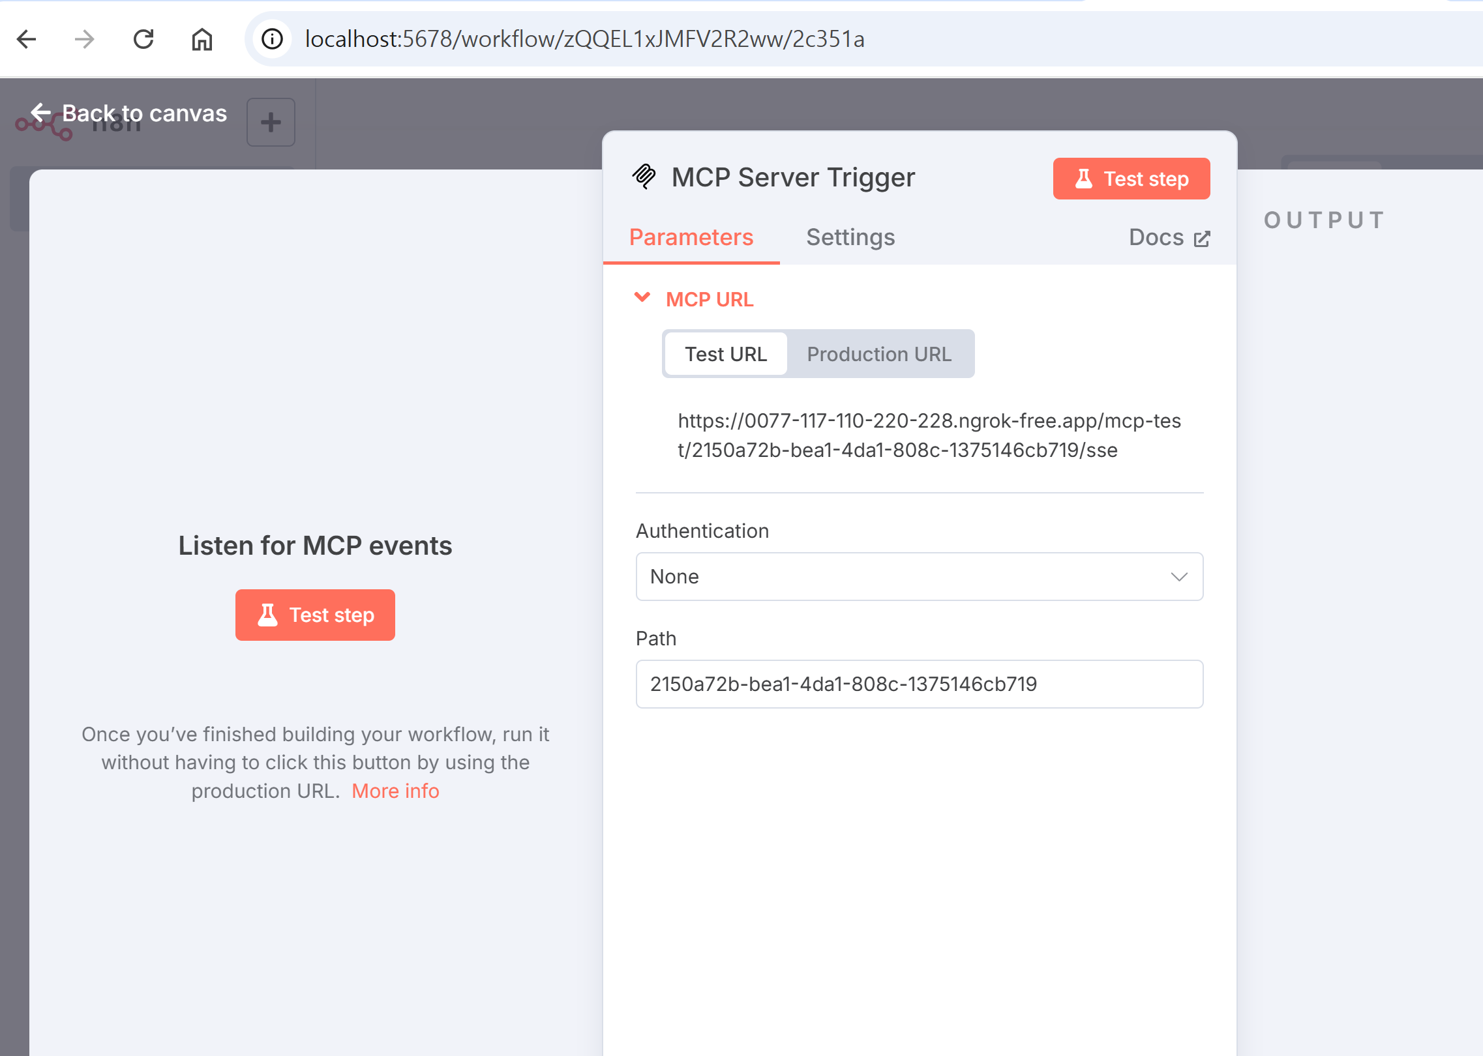Go back using browser back arrow
Image resolution: width=1483 pixels, height=1056 pixels.
coord(27,39)
